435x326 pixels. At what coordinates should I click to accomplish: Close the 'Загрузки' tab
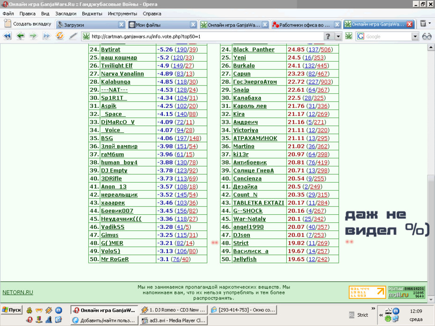click(121, 25)
